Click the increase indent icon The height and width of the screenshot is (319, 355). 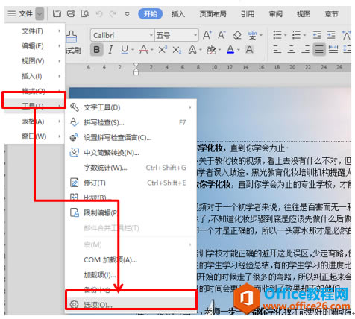(x=331, y=35)
